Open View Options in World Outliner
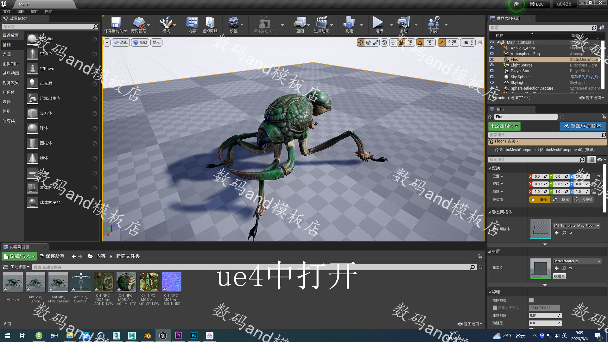Screen dimensions: 608x342 (x=592, y=98)
